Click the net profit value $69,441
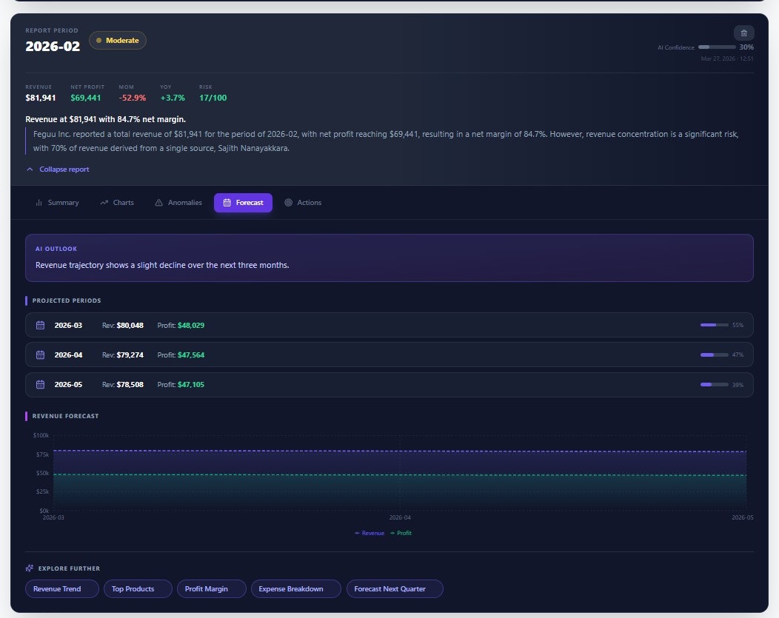This screenshot has height=618, width=779. point(85,98)
